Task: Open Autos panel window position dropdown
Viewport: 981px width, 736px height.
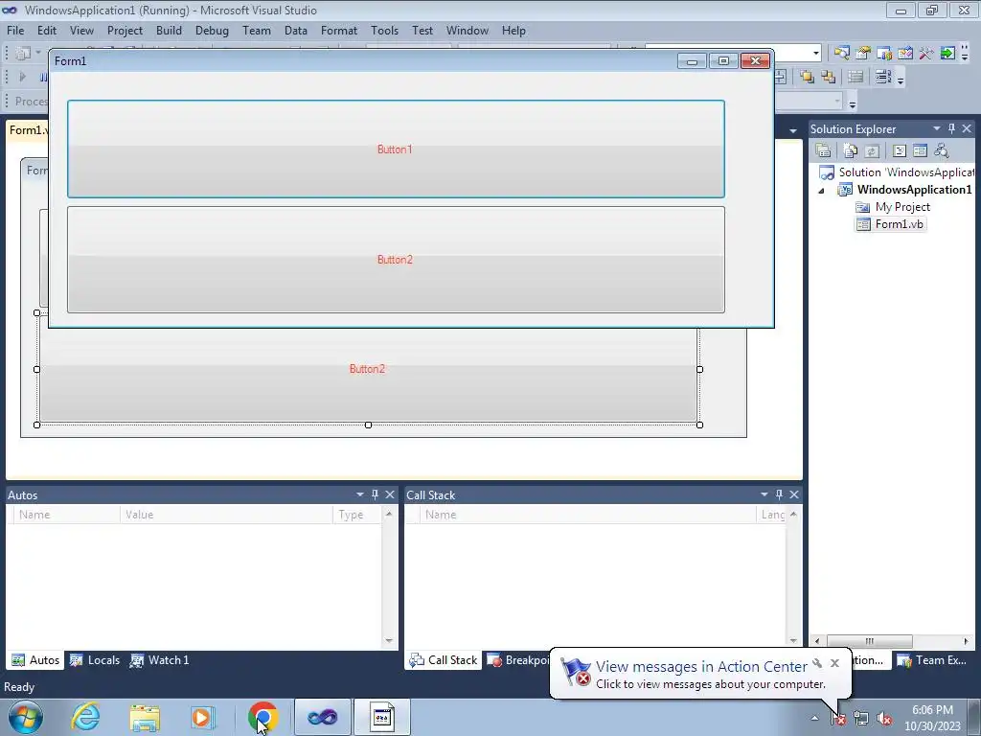Action: pyautogui.click(x=360, y=494)
